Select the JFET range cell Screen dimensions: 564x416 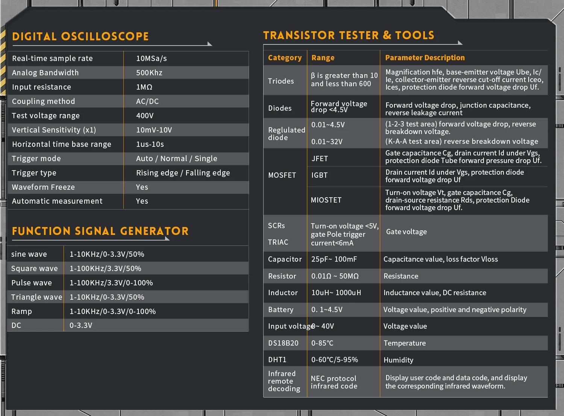pos(320,158)
